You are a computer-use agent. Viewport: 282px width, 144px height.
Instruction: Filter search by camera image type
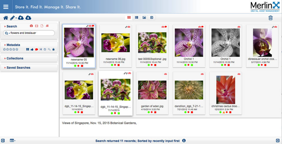pos(31,26)
